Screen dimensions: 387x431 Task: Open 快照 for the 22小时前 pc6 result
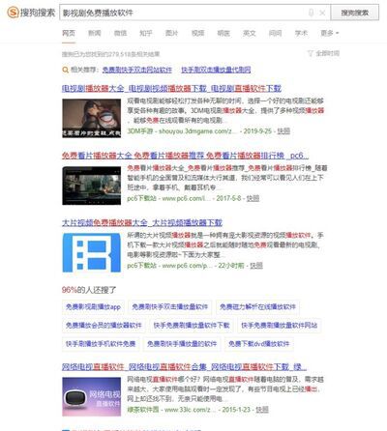pyautogui.click(x=256, y=266)
